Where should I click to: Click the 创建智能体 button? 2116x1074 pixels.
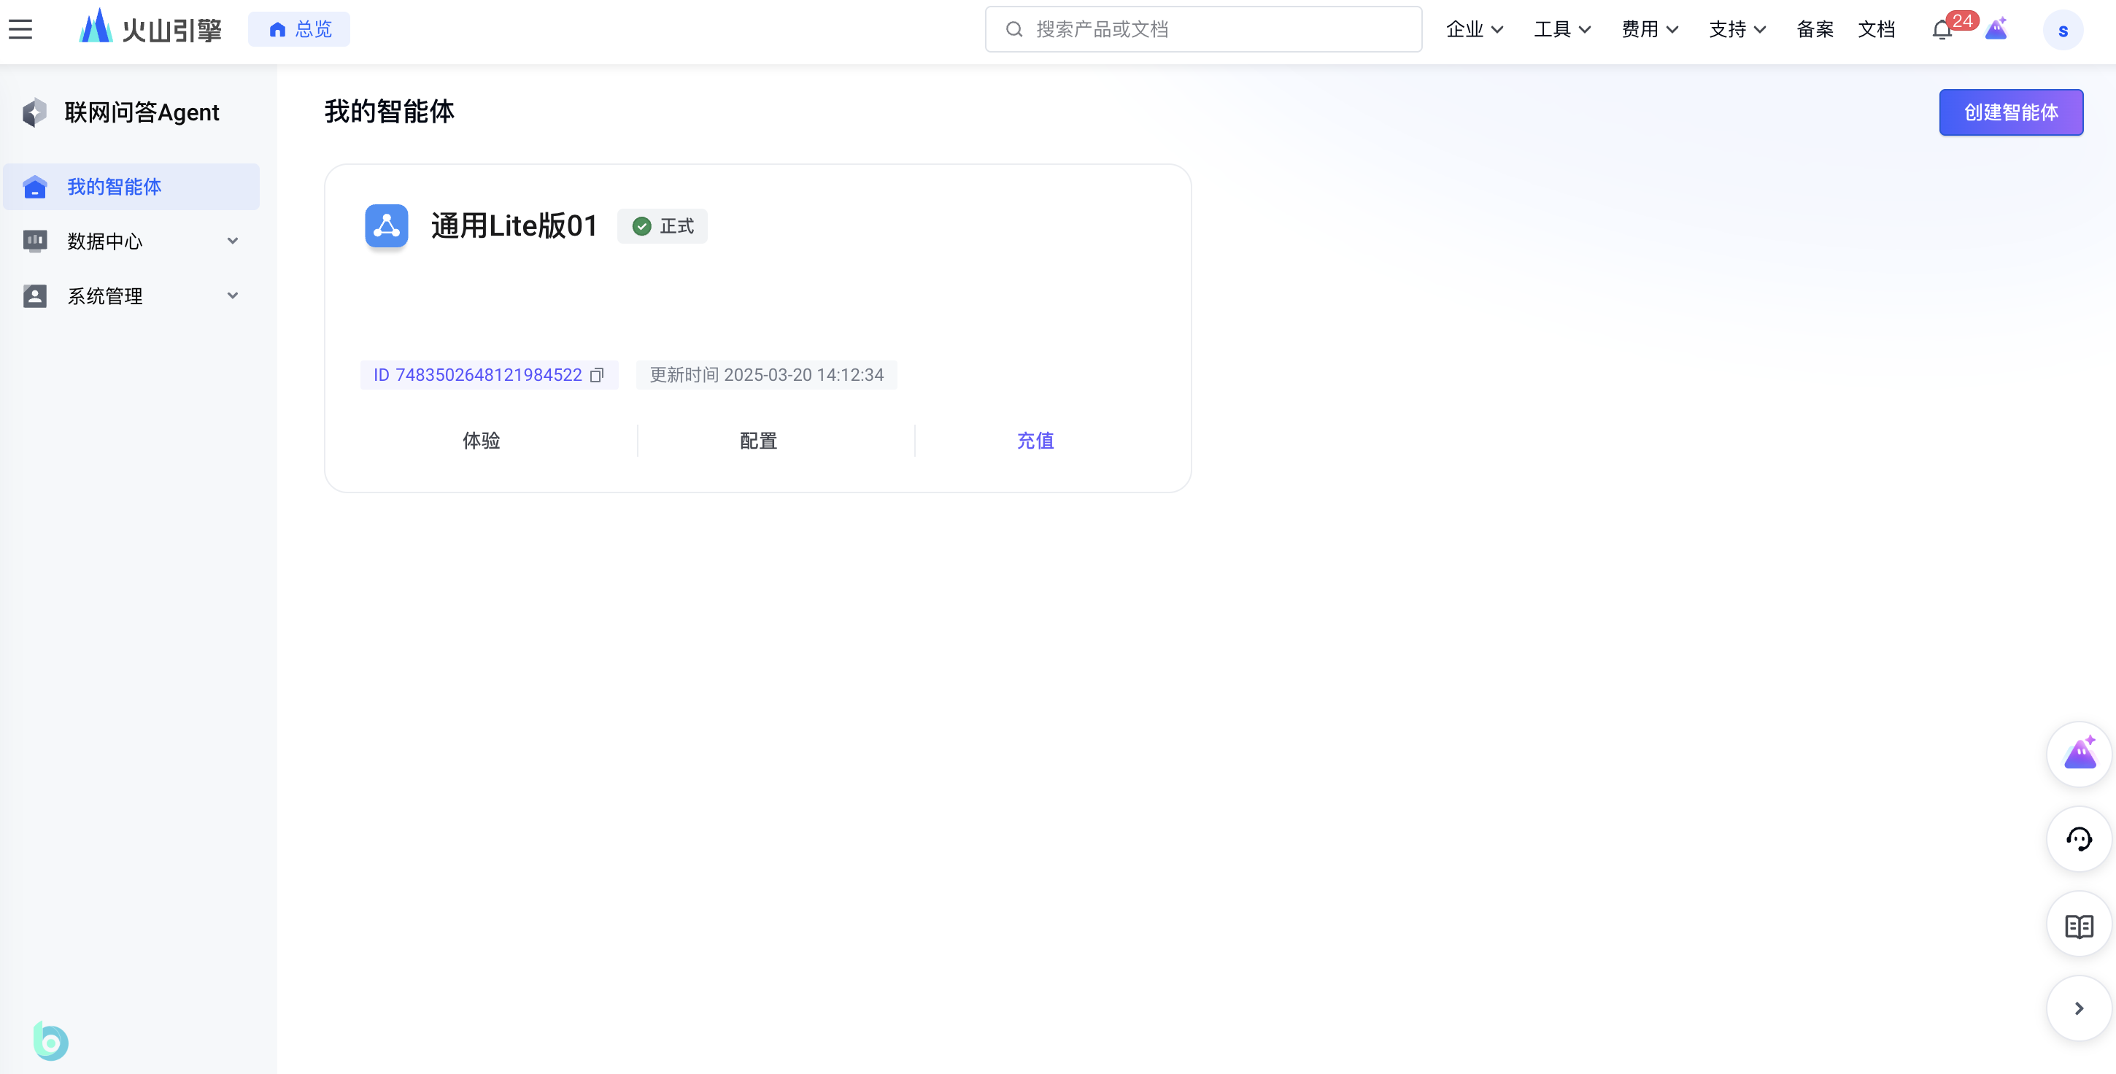2010,112
